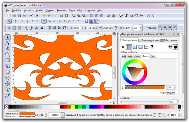Image resolution: width=189 pixels, height=123 pixels.
Task: Select the 3D Box tool
Action: tap(8, 66)
